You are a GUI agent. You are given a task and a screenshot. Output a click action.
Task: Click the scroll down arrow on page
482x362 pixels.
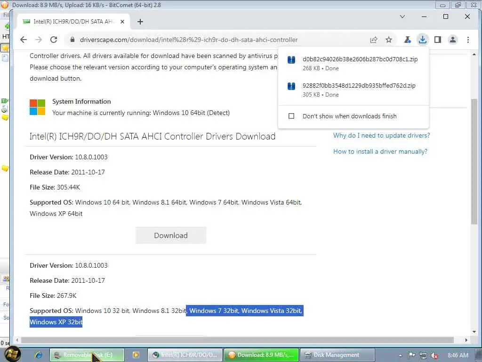click(x=474, y=331)
